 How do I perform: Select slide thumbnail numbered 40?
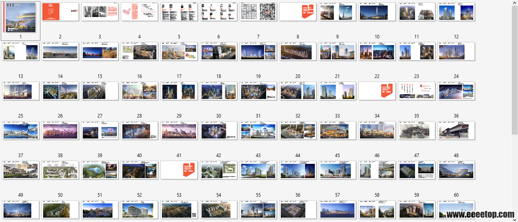point(139,131)
